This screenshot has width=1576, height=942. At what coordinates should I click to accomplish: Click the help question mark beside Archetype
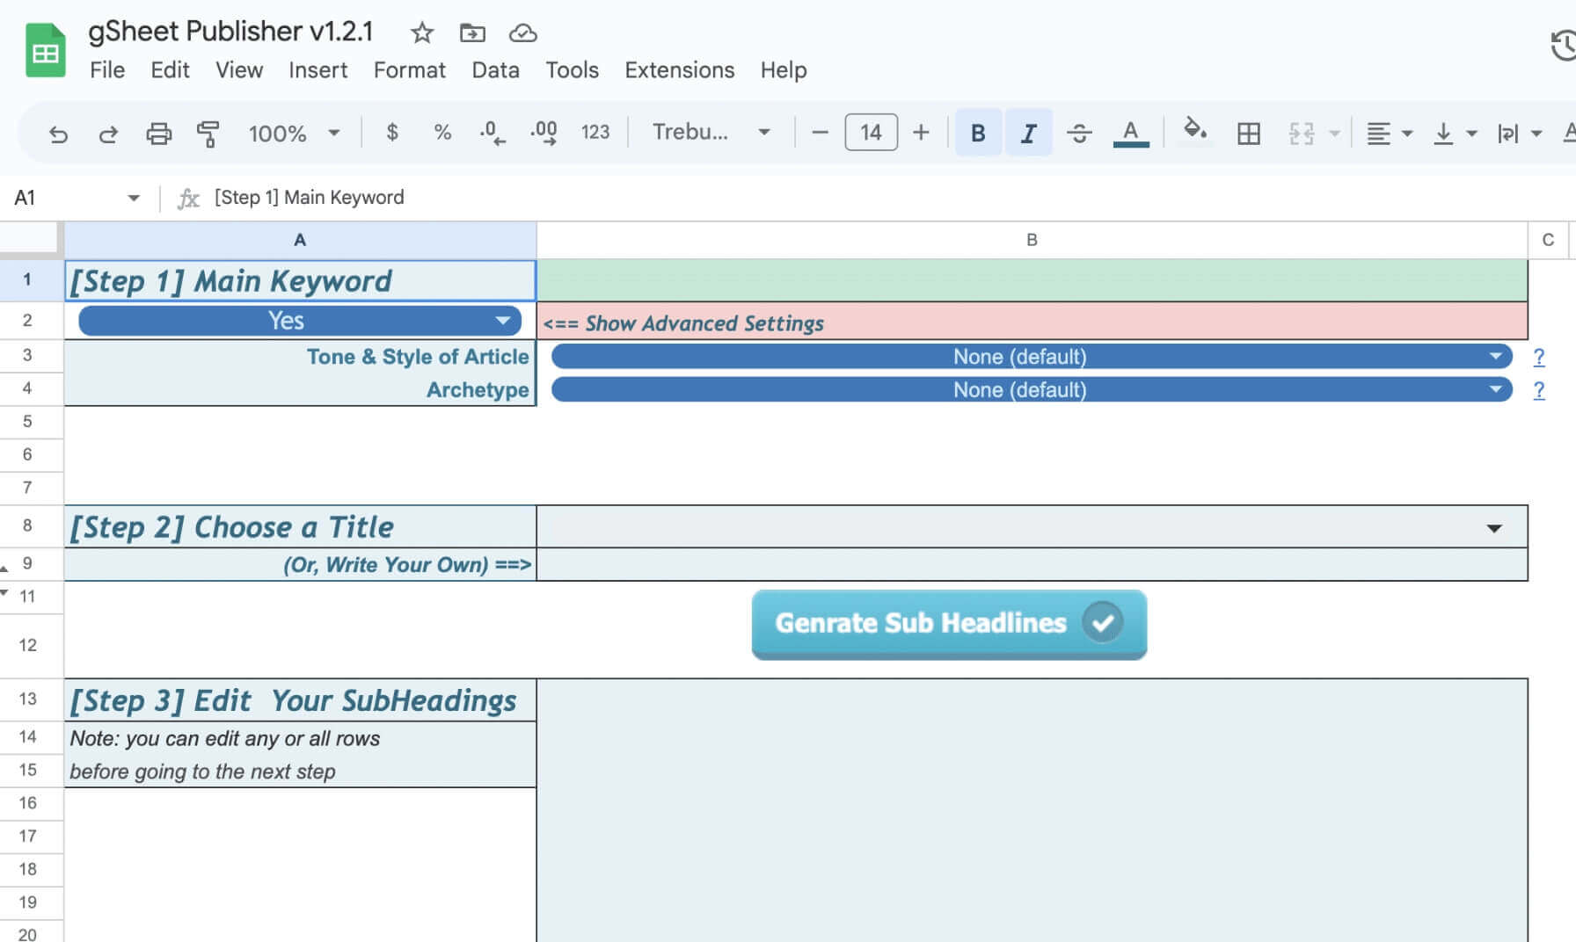point(1538,390)
